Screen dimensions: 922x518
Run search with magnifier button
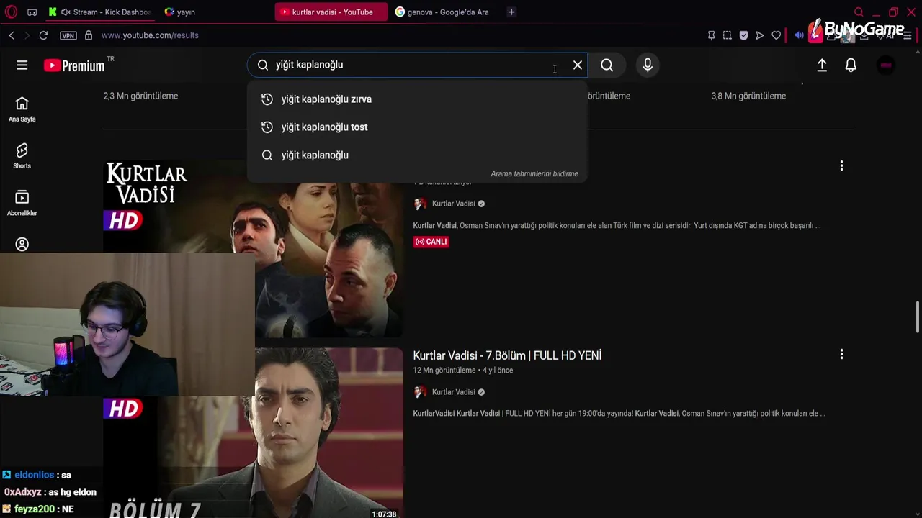pyautogui.click(x=607, y=65)
